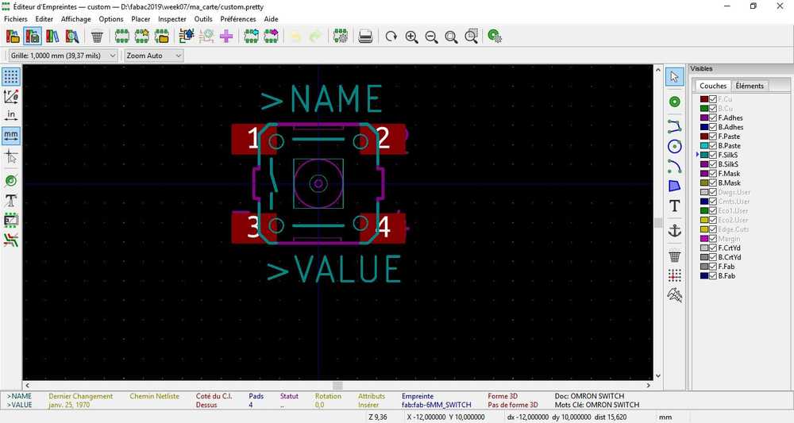Viewport: 794px width, 423px height.
Task: Select the draw circle tool
Action: pos(674,146)
